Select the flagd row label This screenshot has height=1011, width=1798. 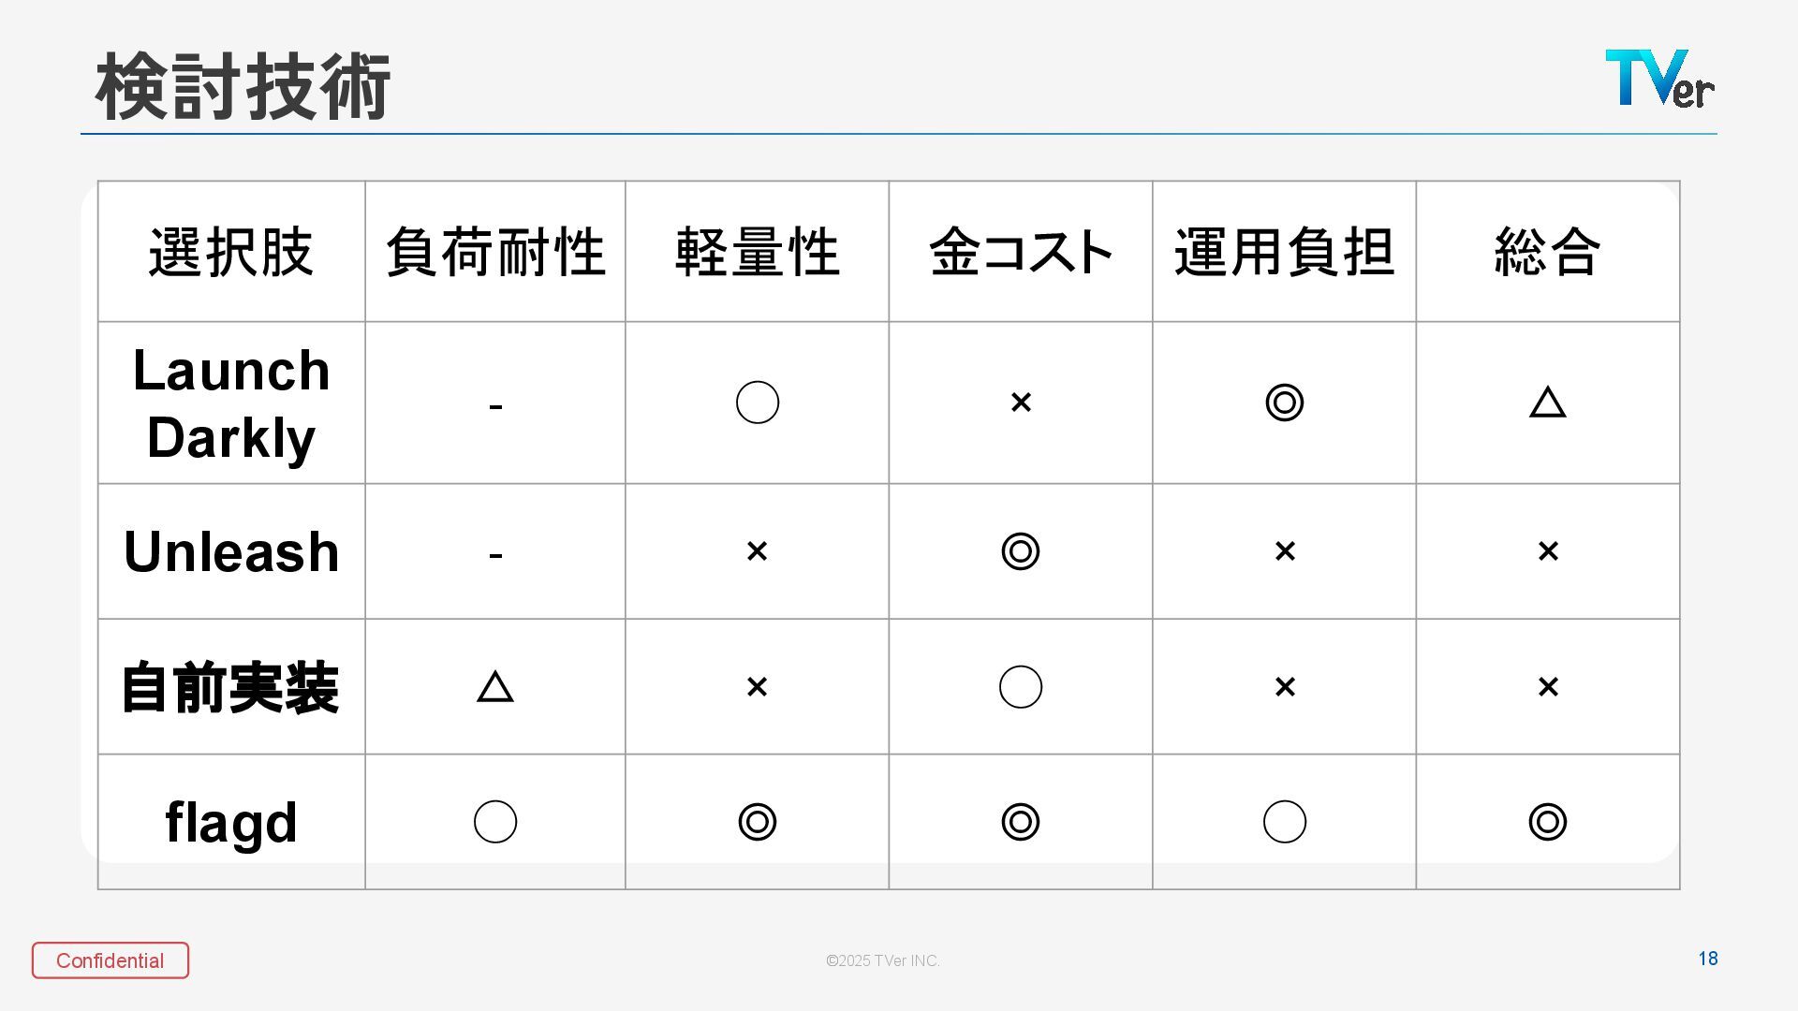pyautogui.click(x=231, y=822)
